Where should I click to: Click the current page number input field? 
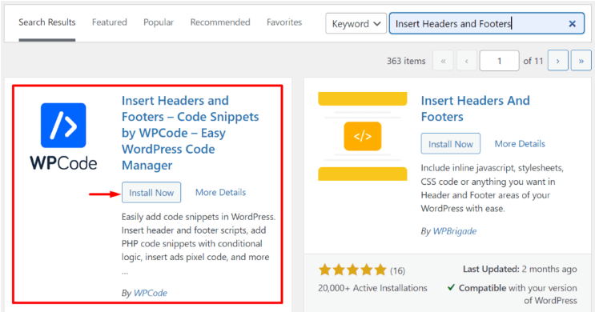pyautogui.click(x=500, y=61)
